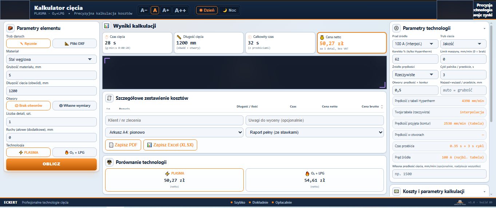Click the Własna prędkość cięcia field

(439, 174)
